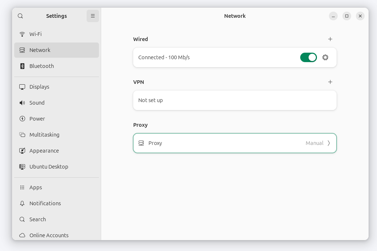Click the Network icon in sidebar
Screen dimensions: 377x251
click(22, 50)
